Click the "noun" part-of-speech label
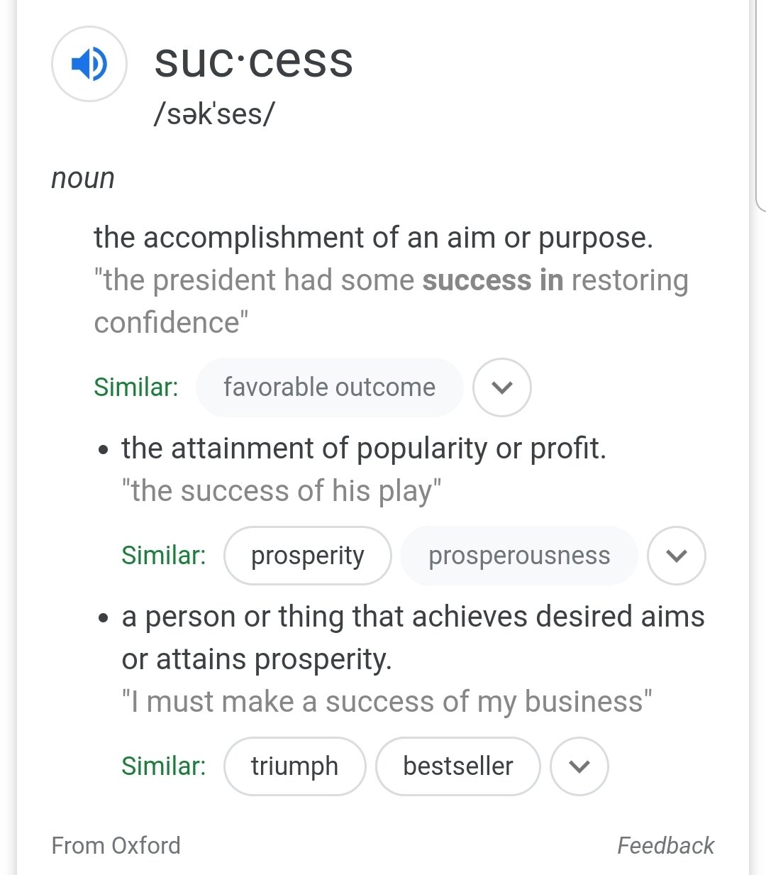The width and height of the screenshot is (766, 875). tap(83, 178)
